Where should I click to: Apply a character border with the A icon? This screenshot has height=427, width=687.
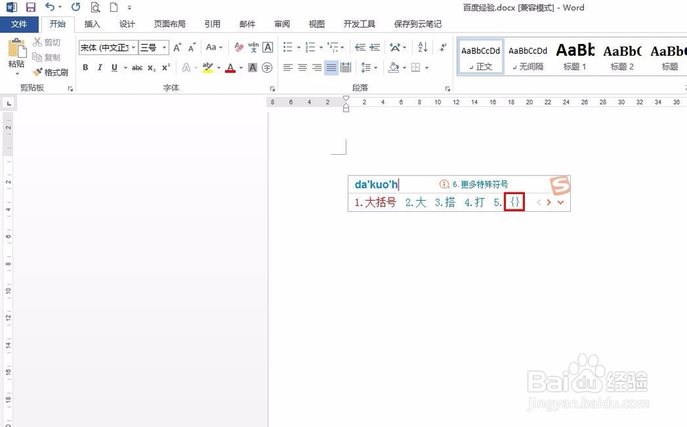(x=267, y=47)
